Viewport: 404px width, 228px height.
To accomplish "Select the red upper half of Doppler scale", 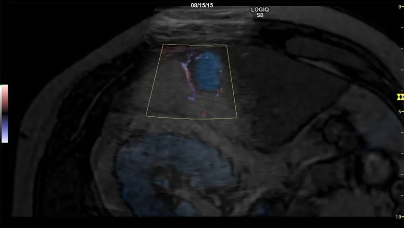I will click(x=4, y=98).
